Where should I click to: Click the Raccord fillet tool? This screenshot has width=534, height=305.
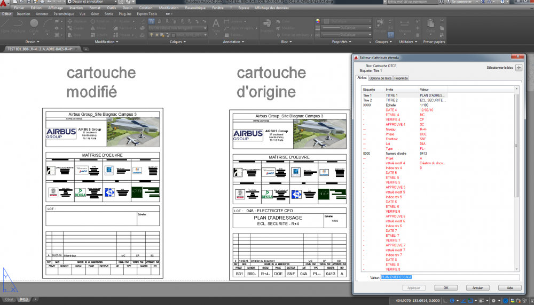coord(123,28)
